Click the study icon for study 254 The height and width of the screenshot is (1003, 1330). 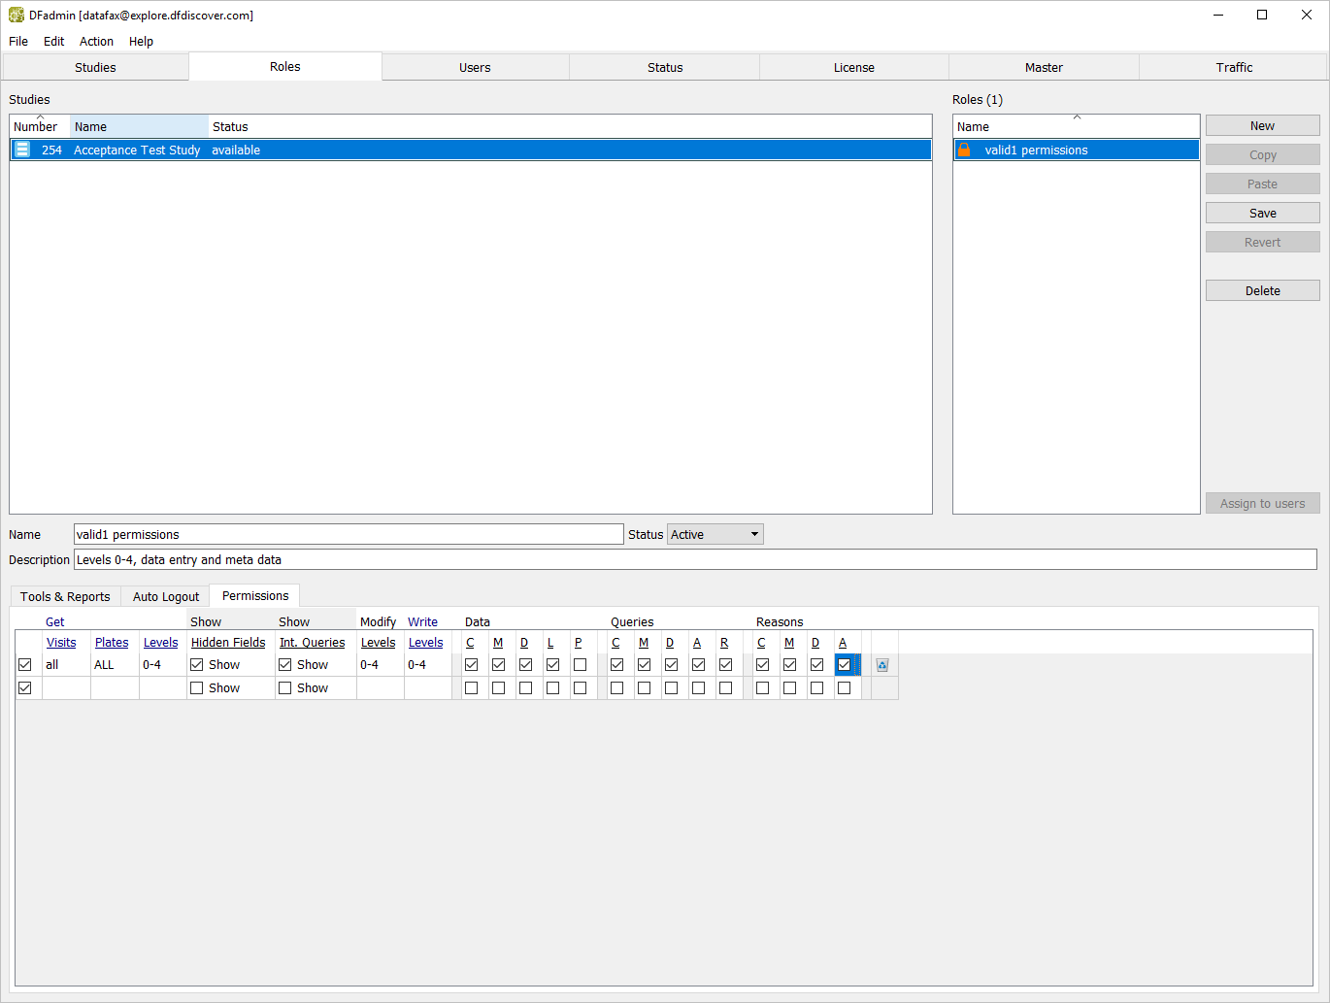[22, 150]
